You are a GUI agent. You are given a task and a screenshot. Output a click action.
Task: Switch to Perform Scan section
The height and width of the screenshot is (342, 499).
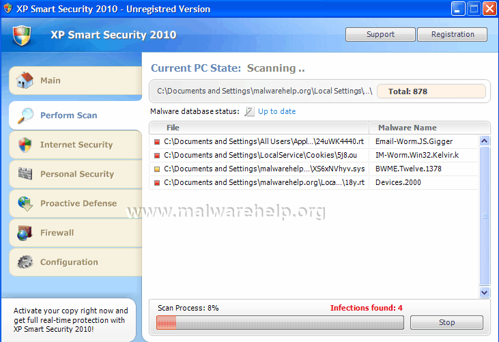tap(75, 115)
